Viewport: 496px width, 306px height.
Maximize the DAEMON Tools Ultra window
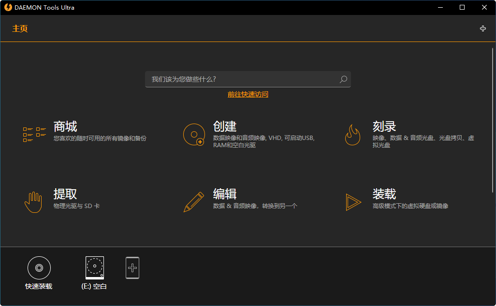click(462, 7)
